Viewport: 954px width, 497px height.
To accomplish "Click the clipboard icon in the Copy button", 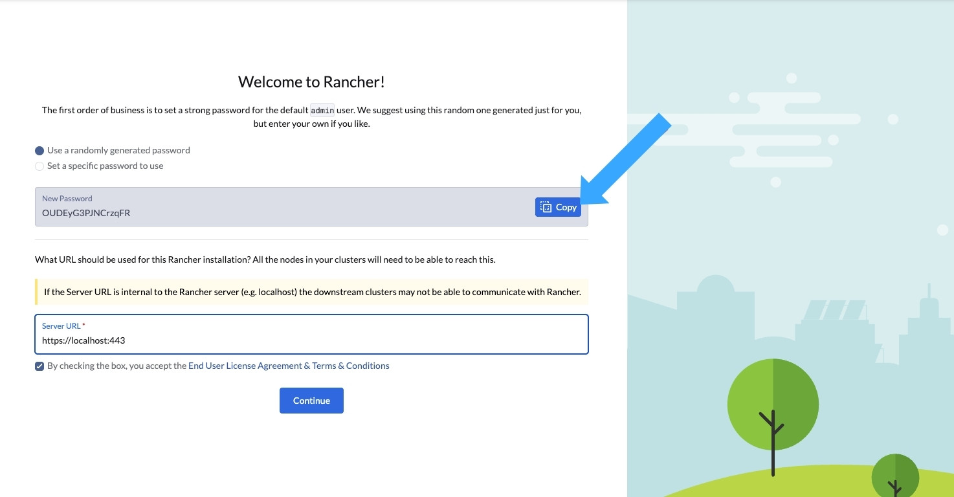I will [x=546, y=207].
